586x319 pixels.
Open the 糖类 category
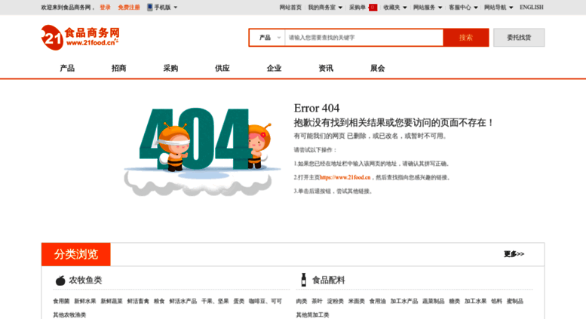[x=455, y=301]
